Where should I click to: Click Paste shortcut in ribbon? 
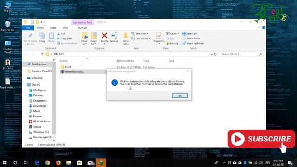click(x=67, y=43)
